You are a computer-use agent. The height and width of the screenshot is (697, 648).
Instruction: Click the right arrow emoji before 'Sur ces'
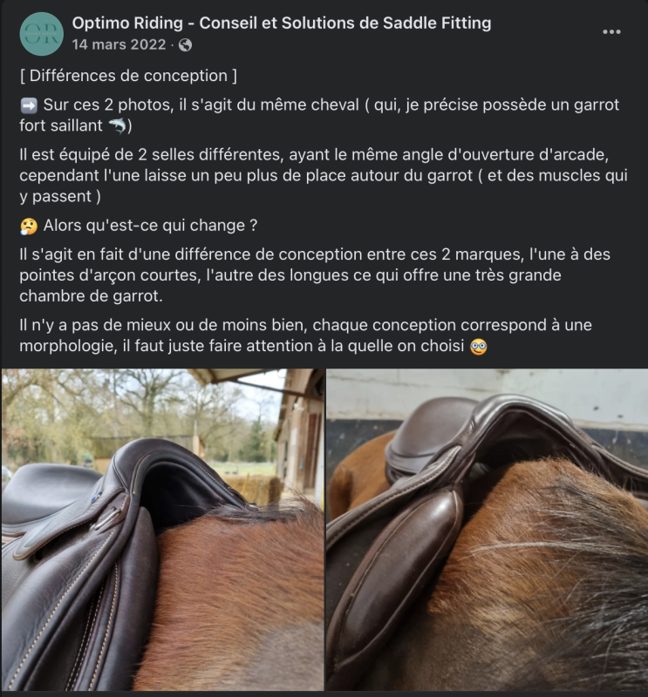pyautogui.click(x=30, y=105)
